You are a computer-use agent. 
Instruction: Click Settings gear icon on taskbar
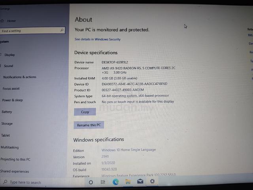point(152,181)
